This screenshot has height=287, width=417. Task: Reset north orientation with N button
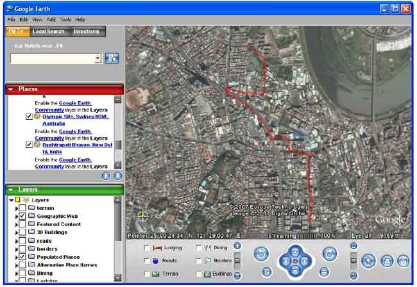pyautogui.click(x=267, y=272)
